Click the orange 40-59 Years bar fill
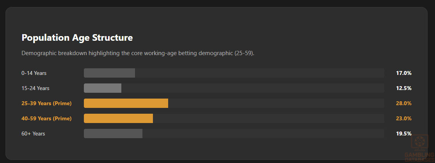The width and height of the screenshot is (435, 163). pyautogui.click(x=118, y=118)
